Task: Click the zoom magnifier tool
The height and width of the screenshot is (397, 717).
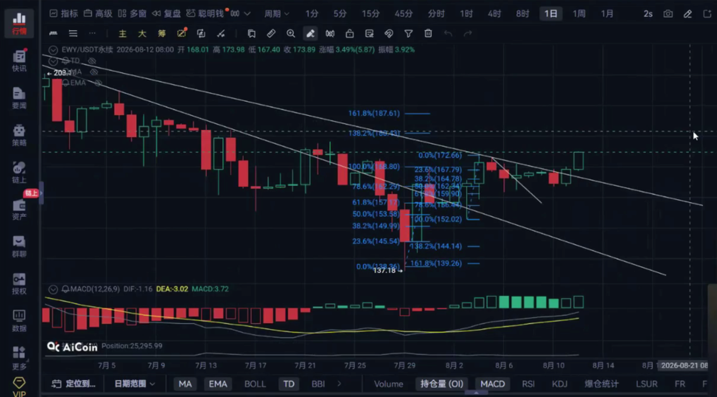Action: pyautogui.click(x=291, y=33)
